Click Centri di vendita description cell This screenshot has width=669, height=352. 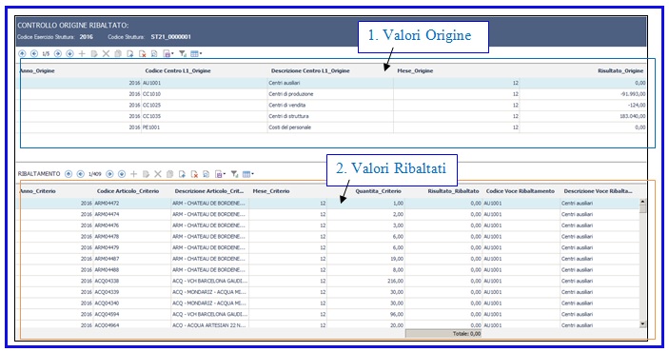330,105
